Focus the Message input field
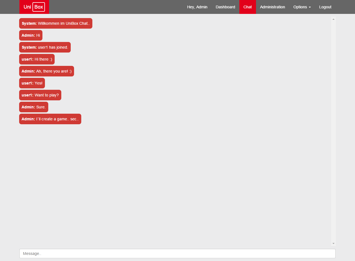The height and width of the screenshot is (261, 355). click(177, 253)
